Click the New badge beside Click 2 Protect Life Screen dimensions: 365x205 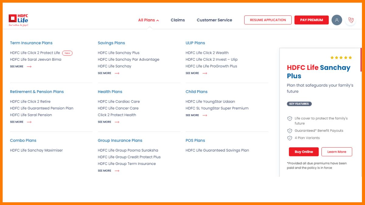pyautogui.click(x=67, y=53)
